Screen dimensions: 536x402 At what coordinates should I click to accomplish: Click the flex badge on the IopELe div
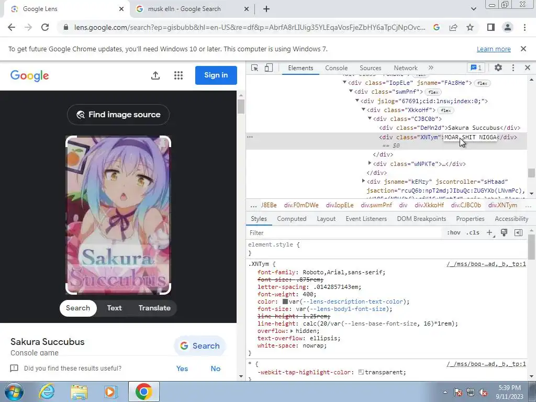482,83
